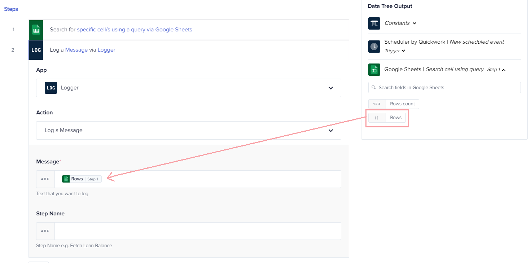Open the Action Log a Message dropdown

(189, 130)
